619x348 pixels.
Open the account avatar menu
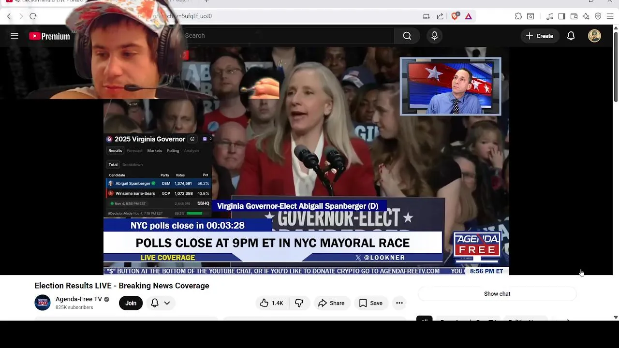click(594, 36)
